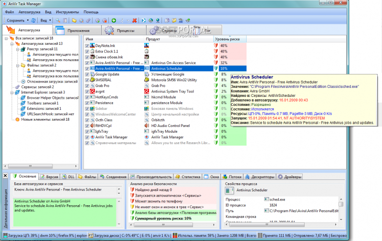The height and width of the screenshot is (241, 382).
Task: Sort by the Продукт column header
Action: click(179, 39)
